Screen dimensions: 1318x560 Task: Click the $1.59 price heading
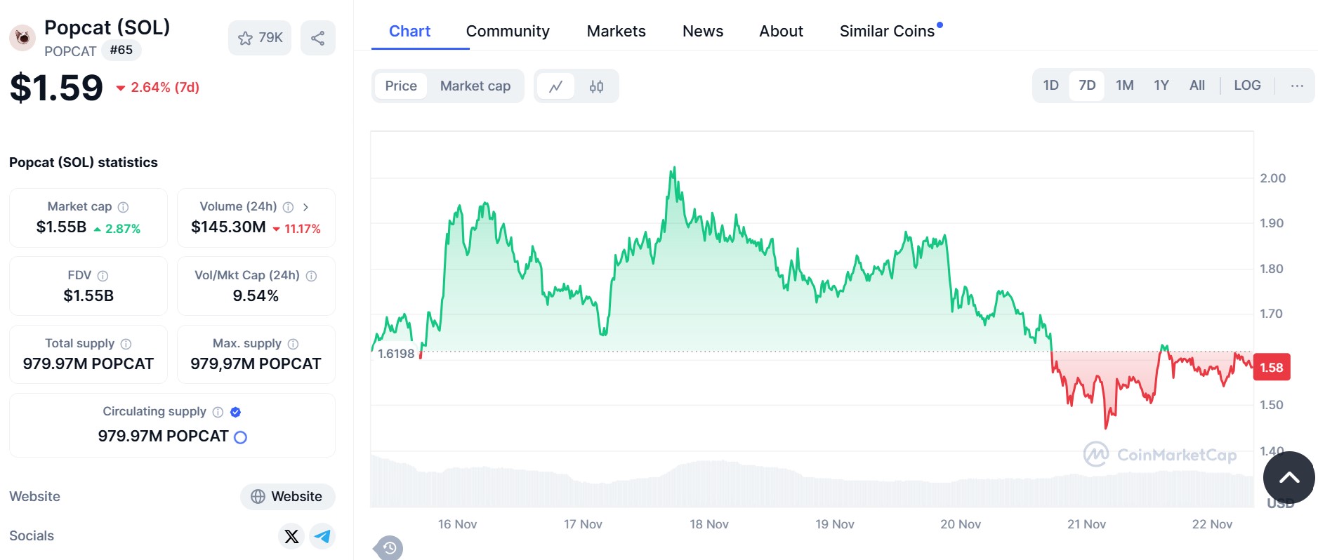[56, 88]
